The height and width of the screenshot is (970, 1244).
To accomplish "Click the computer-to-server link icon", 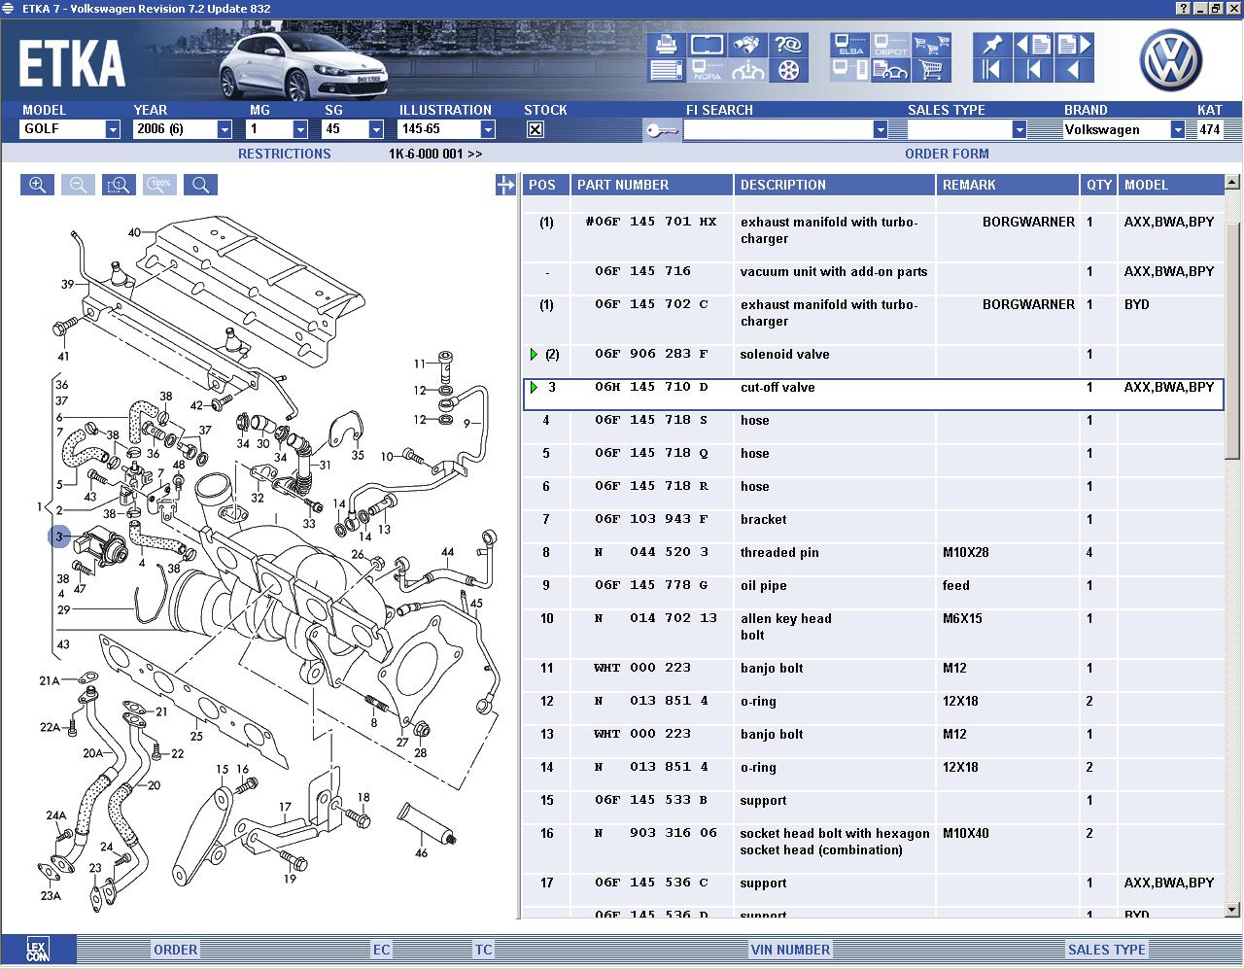I will pyautogui.click(x=849, y=70).
